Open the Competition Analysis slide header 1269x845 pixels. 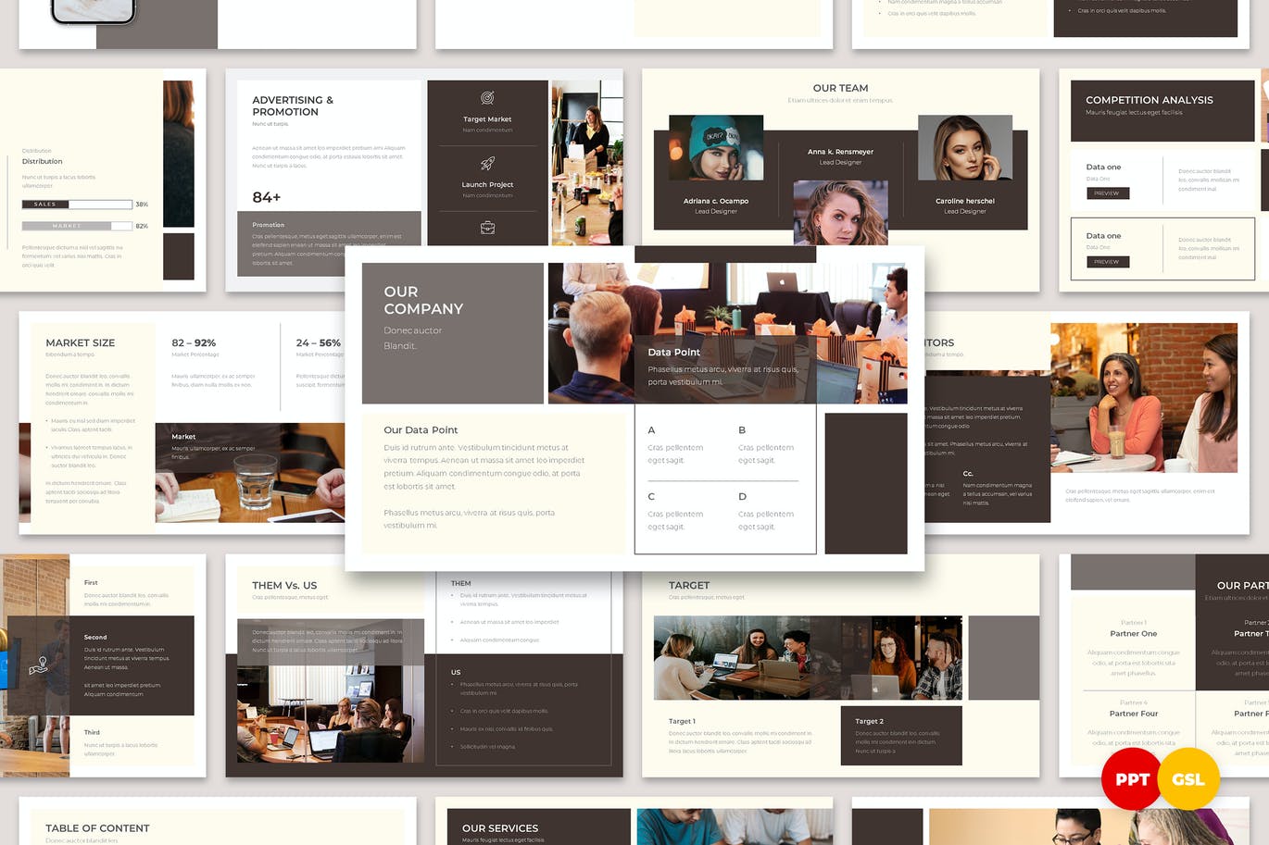(x=1149, y=100)
